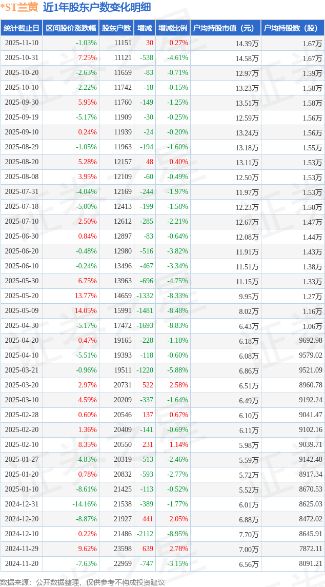325x587 pixels.
Task: Click the 9692.98 average shares cell
Action: (311, 341)
